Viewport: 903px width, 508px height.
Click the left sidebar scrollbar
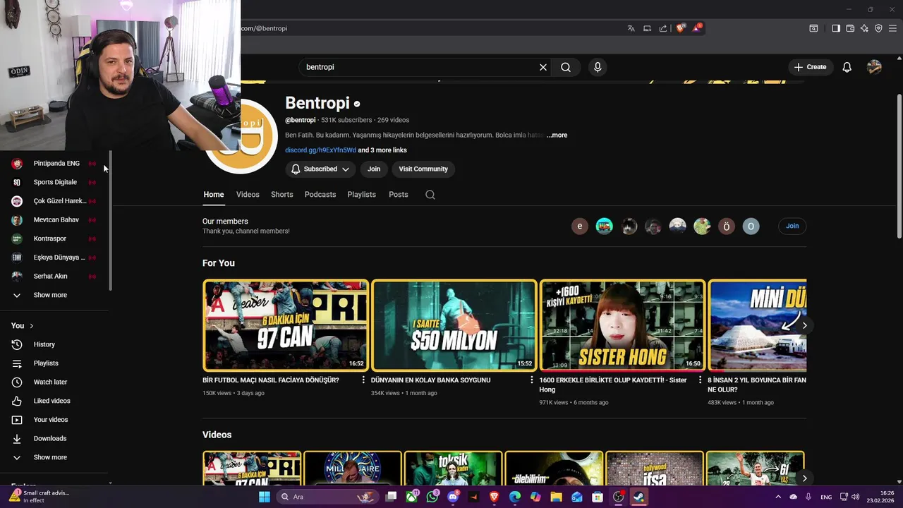pos(110,221)
